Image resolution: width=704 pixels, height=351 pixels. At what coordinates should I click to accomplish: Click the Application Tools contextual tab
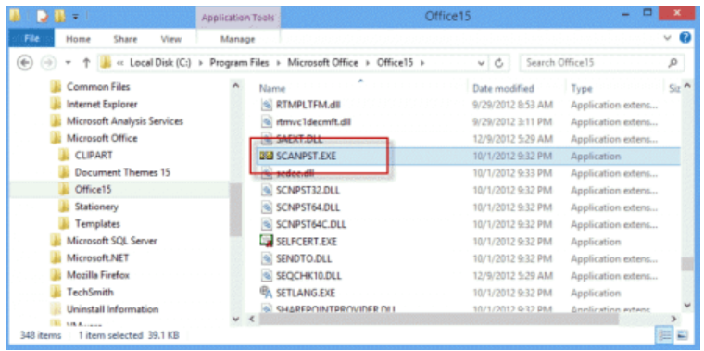pos(238,18)
